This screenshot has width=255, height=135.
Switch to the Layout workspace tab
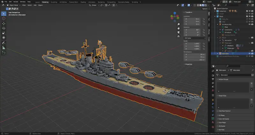[37, 2]
